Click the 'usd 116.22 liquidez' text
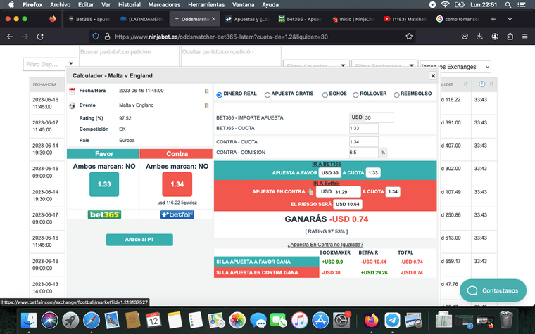Viewport: 535px width, 334px height. 177,203
